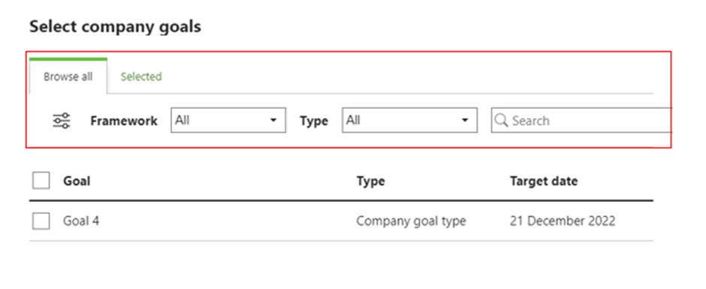Click the 21 December 2022 date cell
This screenshot has width=706, height=289.
click(x=563, y=221)
